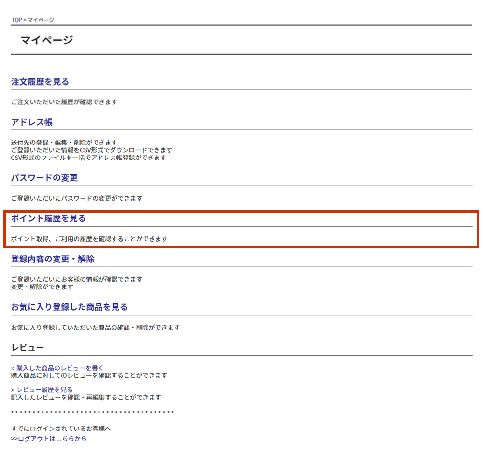Image resolution: width=483 pixels, height=459 pixels.
Task: Click マイページ text in the breadcrumb
Action: [41, 20]
